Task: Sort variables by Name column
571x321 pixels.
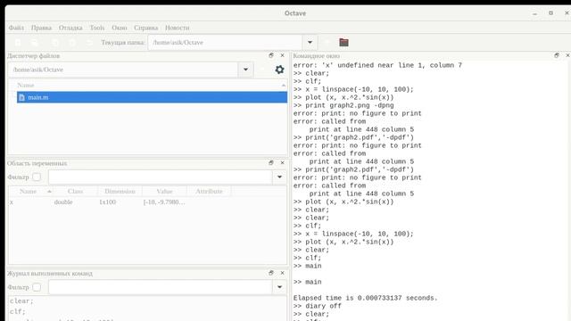Action: [x=31, y=191]
